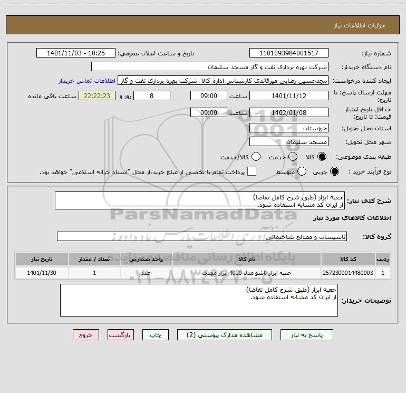The image size is (406, 393).
Task: Click the price validity time field 09:00
Action: [x=209, y=112]
